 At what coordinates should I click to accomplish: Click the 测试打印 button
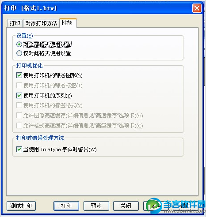point(21,206)
